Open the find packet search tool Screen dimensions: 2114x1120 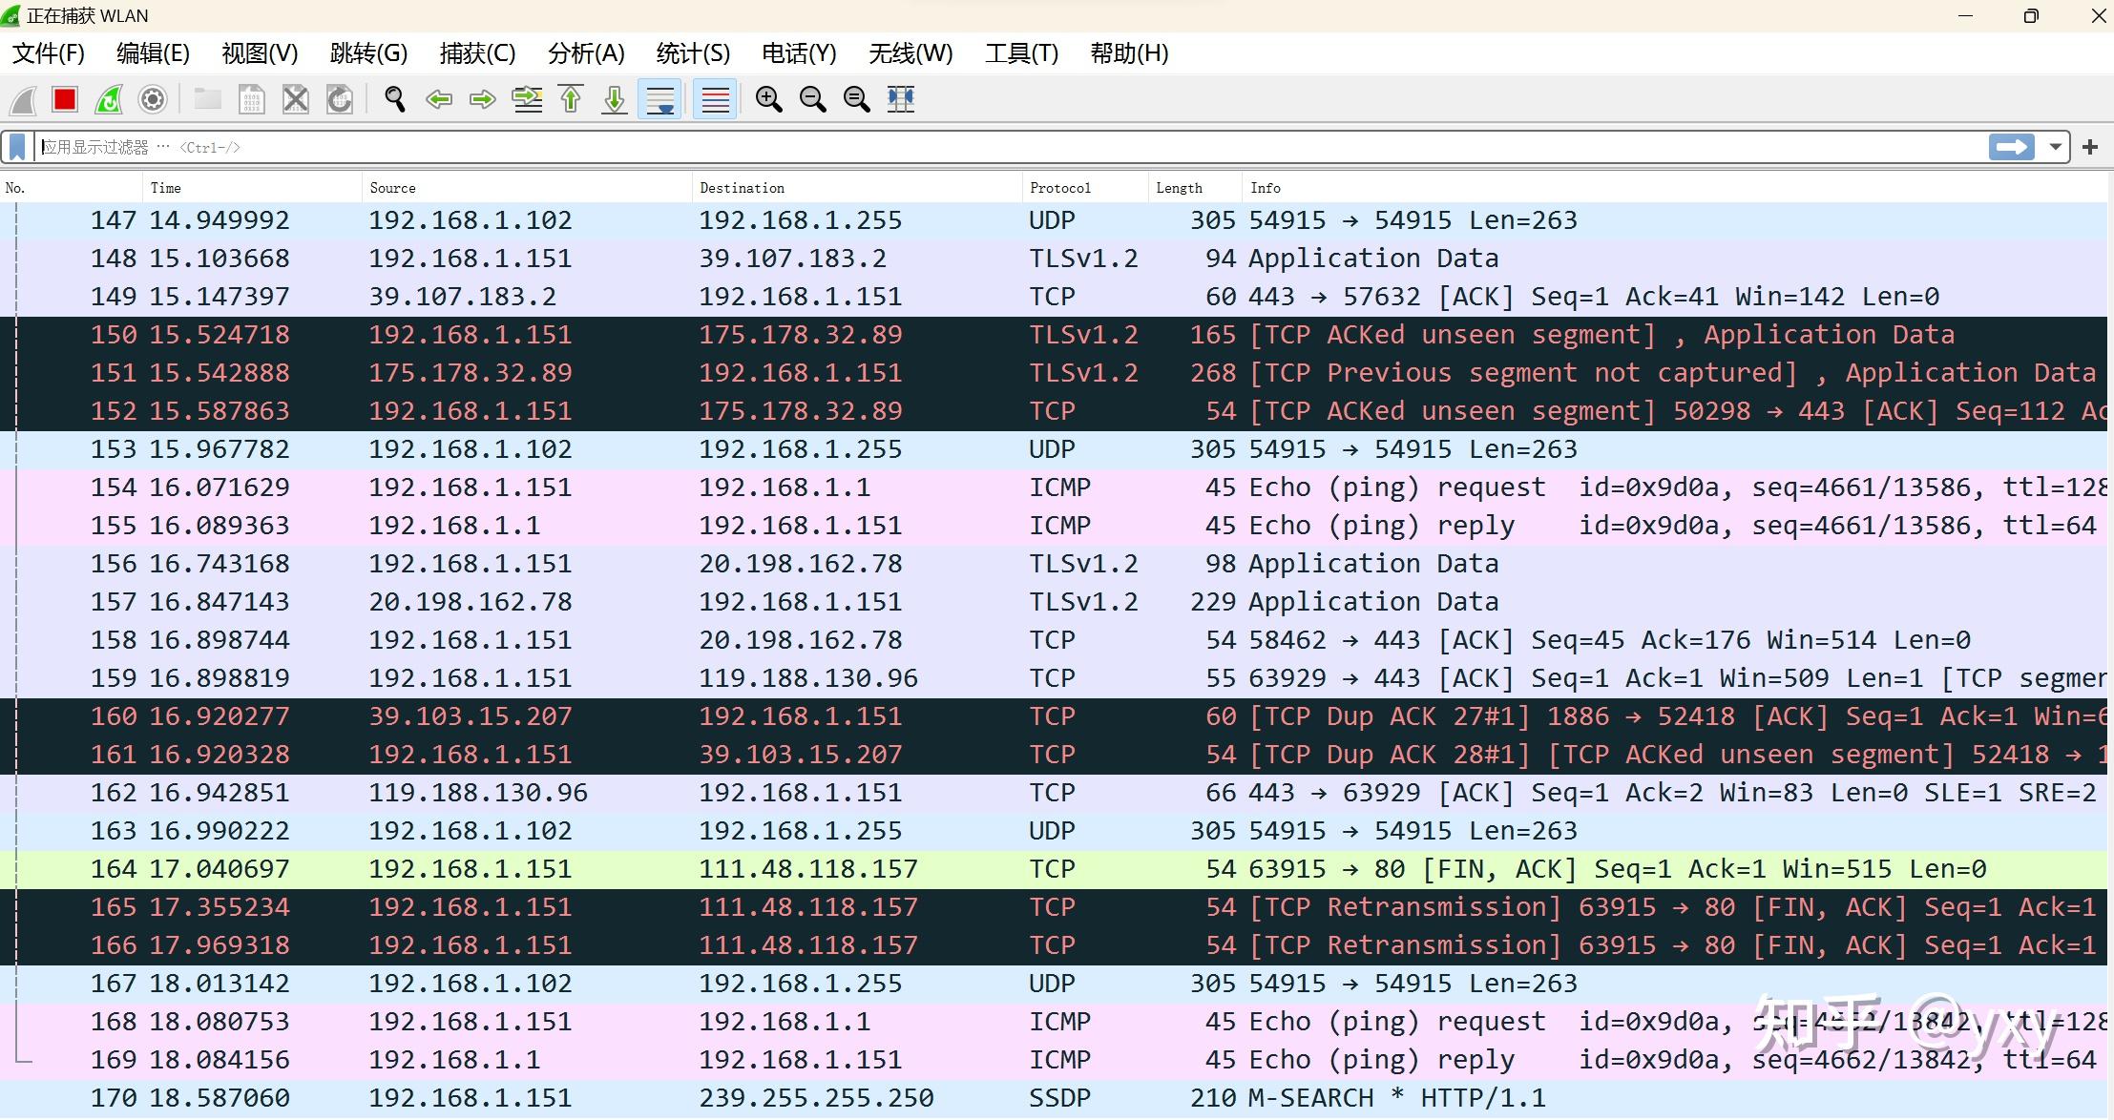coord(393,99)
